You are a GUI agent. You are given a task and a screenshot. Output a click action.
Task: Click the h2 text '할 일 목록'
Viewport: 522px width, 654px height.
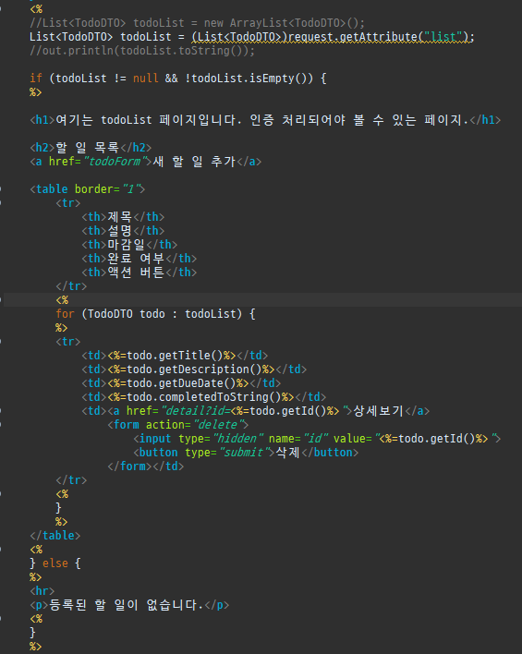[x=87, y=147]
